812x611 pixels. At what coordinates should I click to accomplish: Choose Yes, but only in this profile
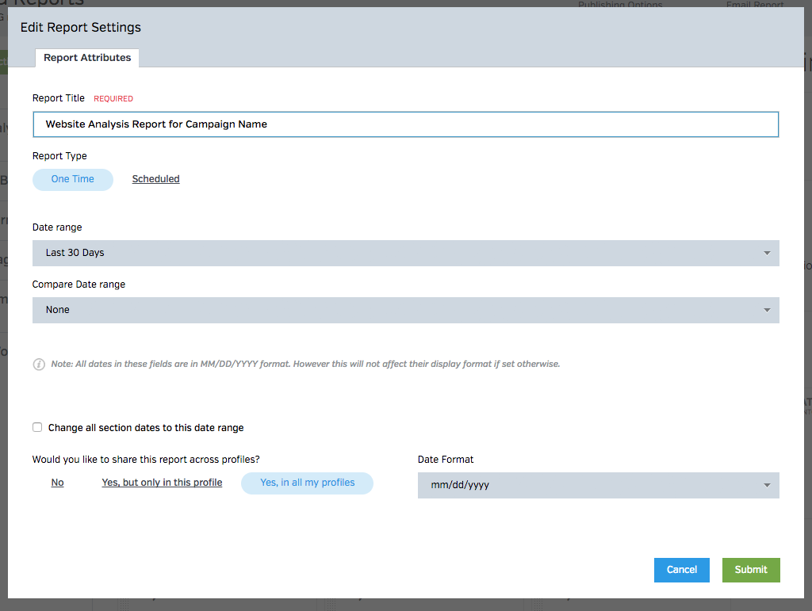coord(162,483)
